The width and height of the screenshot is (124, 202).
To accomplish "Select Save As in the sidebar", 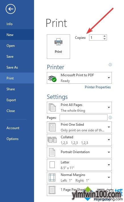I will click(12, 67).
